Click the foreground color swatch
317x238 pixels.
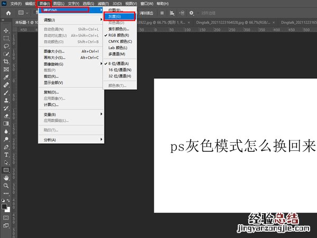click(x=5, y=205)
